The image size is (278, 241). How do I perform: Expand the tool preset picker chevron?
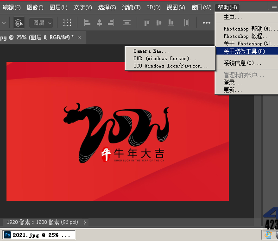tap(4, 23)
